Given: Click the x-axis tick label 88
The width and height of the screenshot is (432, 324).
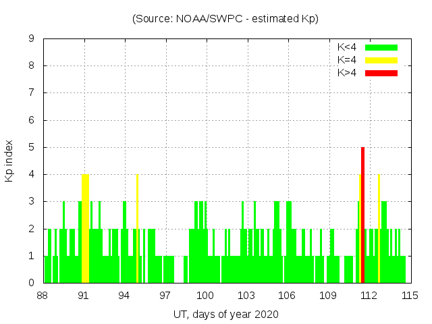Looking at the screenshot, I should coord(43,296).
